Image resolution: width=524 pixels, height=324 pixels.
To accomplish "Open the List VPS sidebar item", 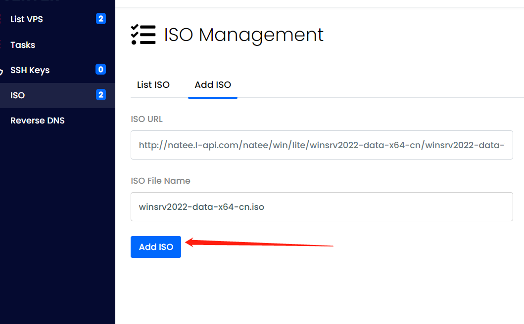I will pos(27,19).
